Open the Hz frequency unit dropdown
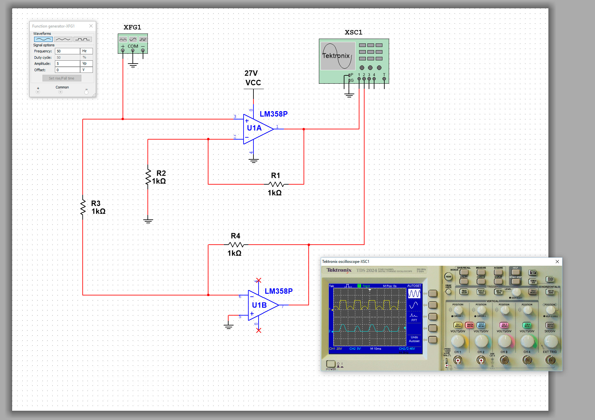Screen dimensions: 595x420 click(x=87, y=51)
